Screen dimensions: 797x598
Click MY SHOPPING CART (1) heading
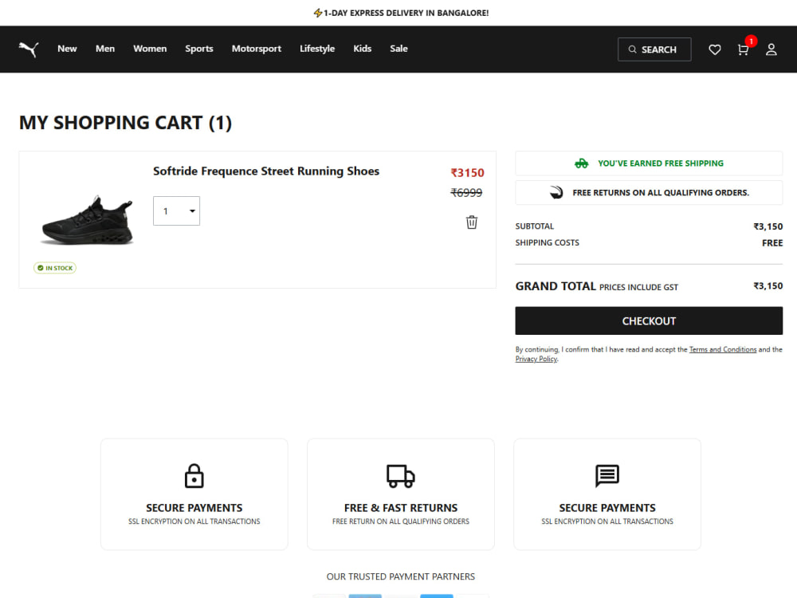click(125, 123)
